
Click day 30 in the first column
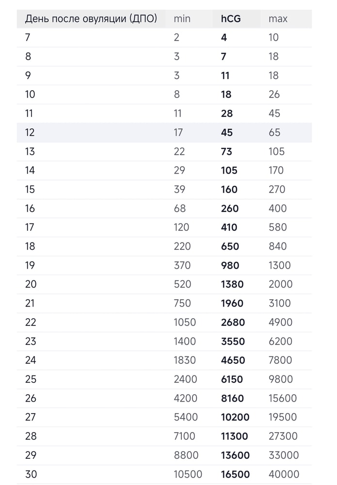[x=31, y=474]
